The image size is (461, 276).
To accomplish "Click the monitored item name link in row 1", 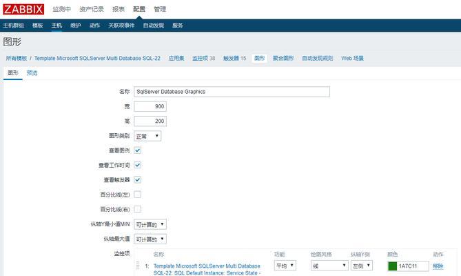I will (x=207, y=269).
